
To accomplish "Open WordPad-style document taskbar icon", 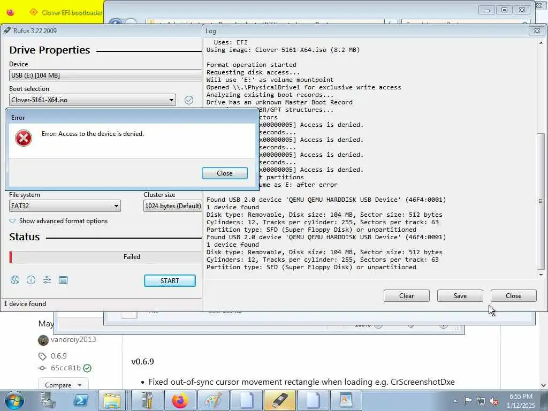I will [346, 400].
